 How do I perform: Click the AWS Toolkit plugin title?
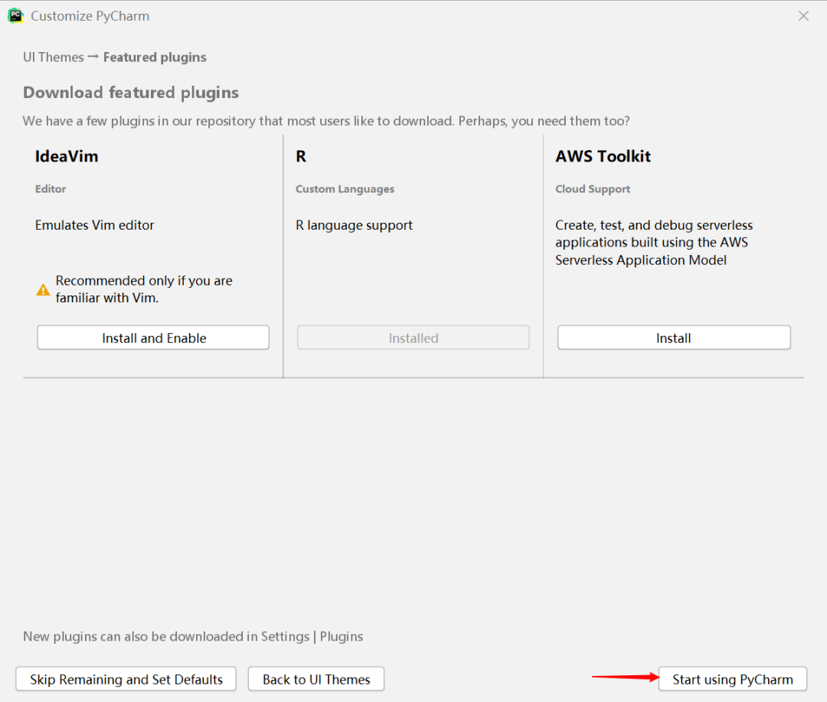pyautogui.click(x=603, y=156)
